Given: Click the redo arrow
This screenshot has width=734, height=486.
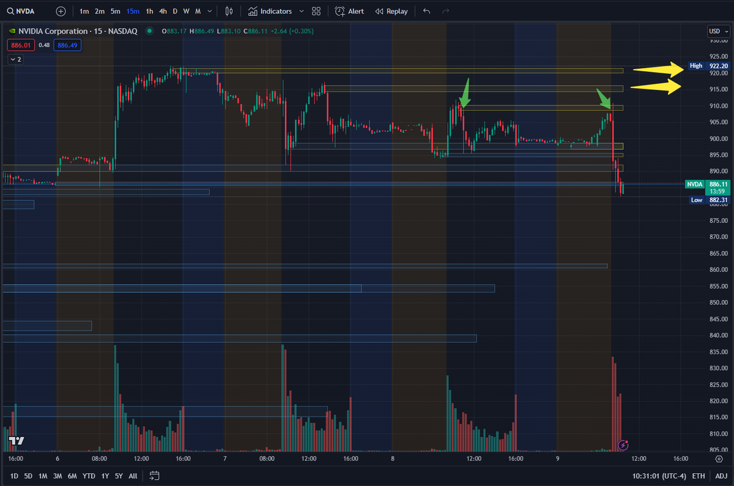Looking at the screenshot, I should pyautogui.click(x=445, y=11).
